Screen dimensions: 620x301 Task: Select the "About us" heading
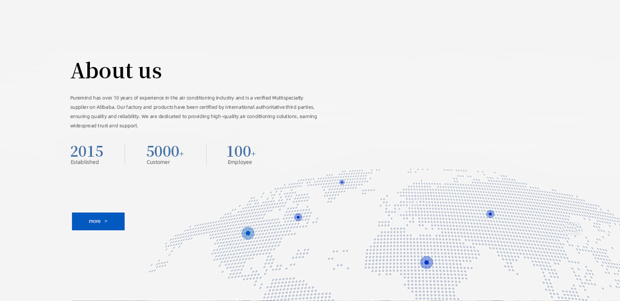[116, 71]
